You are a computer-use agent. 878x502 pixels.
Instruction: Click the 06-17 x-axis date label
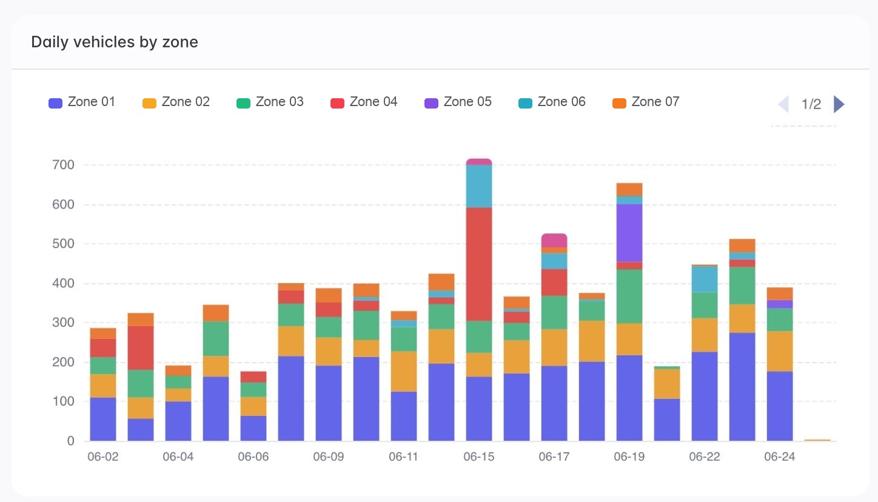[x=554, y=457]
